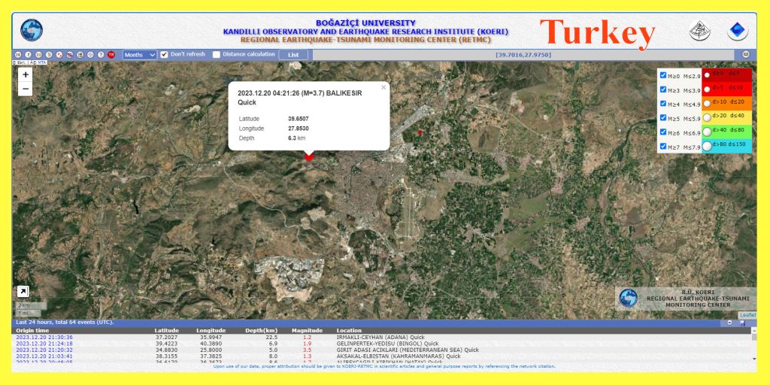Image resolution: width=770 pixels, height=385 pixels.
Task: Zoom out on the map
Action: pos(26,89)
